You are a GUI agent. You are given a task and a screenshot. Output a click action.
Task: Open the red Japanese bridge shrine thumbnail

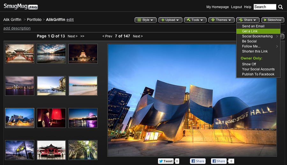[19, 54]
